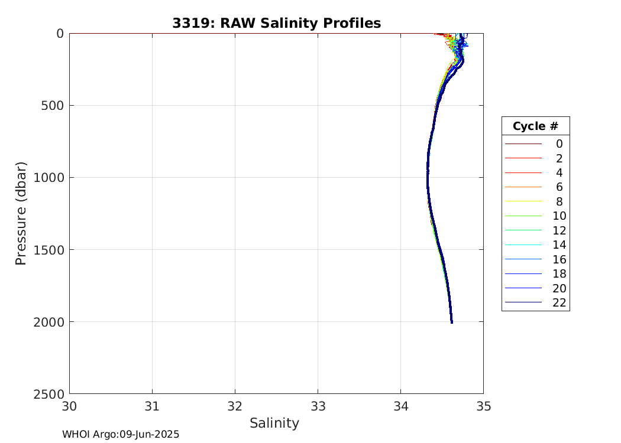Click y-axis tick label 1500
The width and height of the screenshot is (621, 443).
48,250
